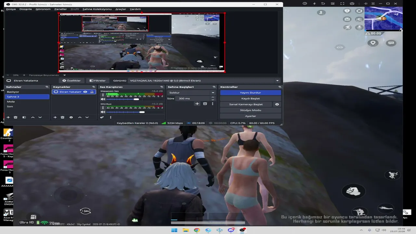Remove the scene transition with trash icon
The image size is (416, 234).
(205, 104)
